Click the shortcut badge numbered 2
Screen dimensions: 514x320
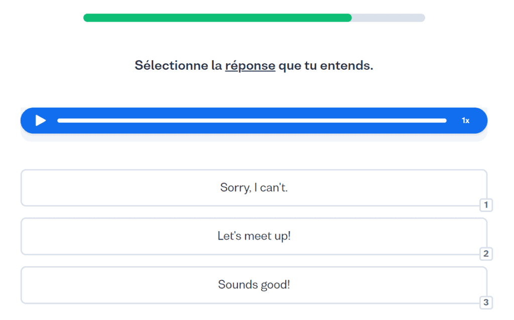click(486, 254)
